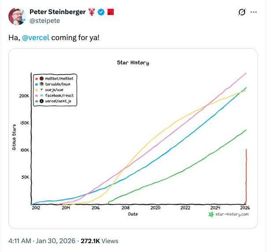Click the Peter Steinberger display name

(x=57, y=12)
